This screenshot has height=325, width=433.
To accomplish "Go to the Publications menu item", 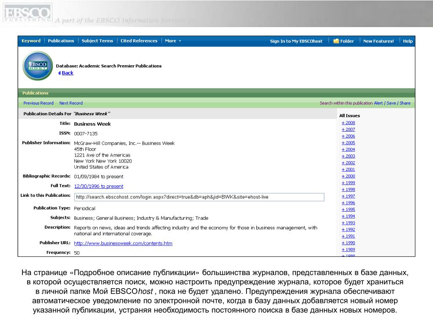I will (61, 41).
